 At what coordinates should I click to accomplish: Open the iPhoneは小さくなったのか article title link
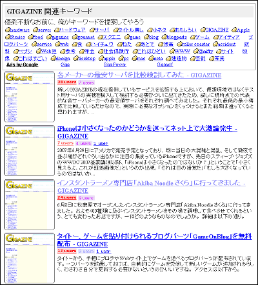coord(147,132)
